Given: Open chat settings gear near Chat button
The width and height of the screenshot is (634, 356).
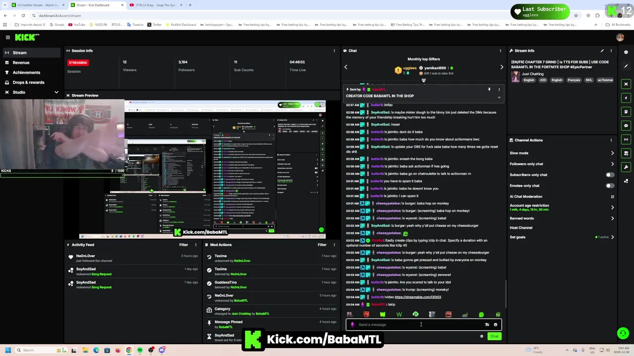Looking at the screenshot, I should [481, 336].
